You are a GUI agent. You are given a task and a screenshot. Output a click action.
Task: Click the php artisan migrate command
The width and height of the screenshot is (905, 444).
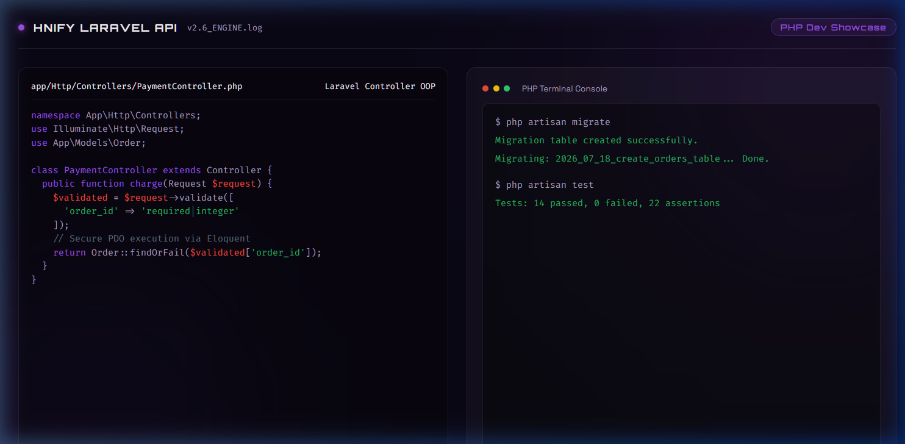553,123
